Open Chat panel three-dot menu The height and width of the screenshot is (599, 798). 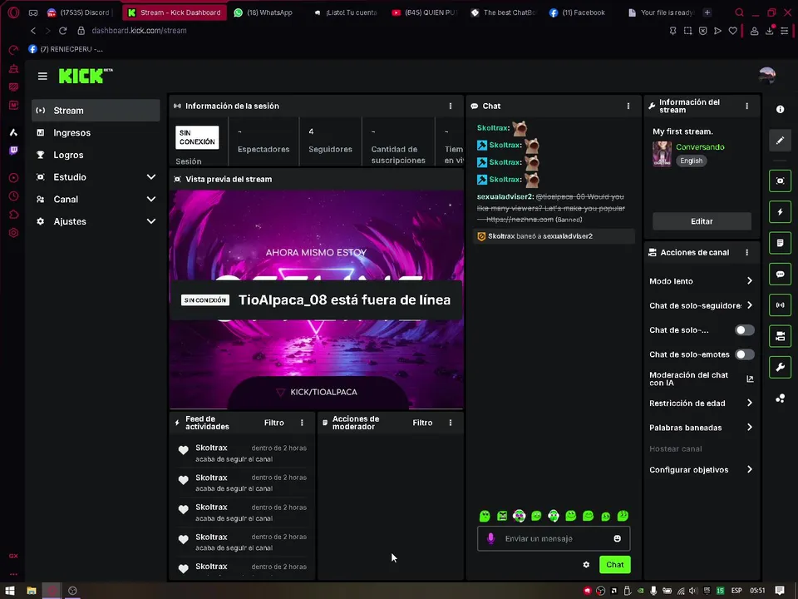click(628, 106)
